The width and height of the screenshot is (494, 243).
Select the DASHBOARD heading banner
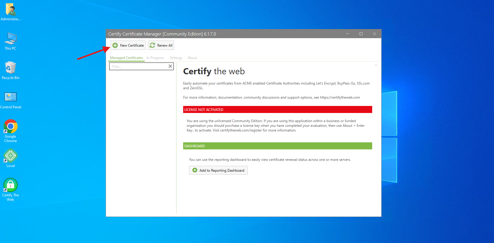[278, 146]
